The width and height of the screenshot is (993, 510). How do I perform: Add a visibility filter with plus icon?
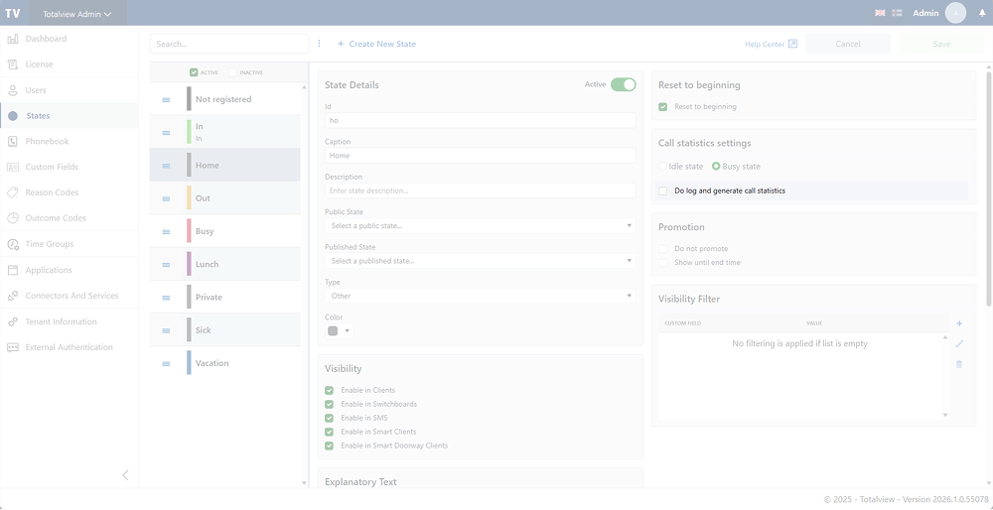959,323
